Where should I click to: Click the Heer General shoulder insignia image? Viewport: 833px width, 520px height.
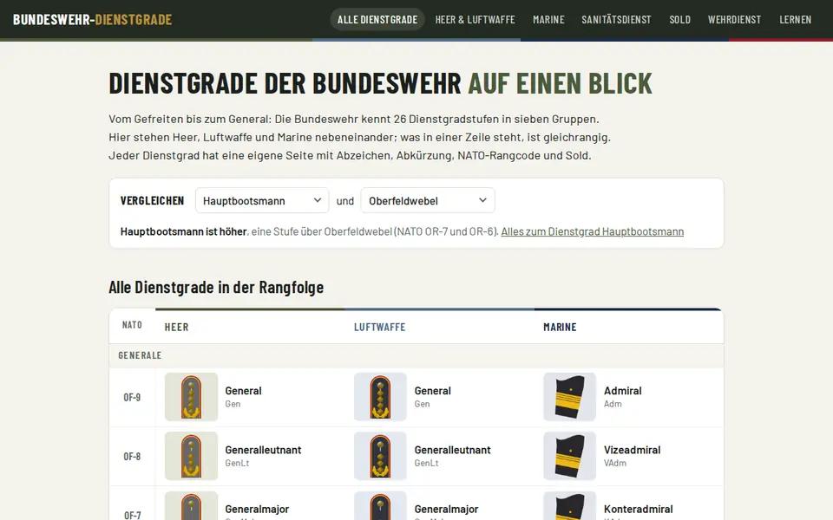(x=191, y=397)
